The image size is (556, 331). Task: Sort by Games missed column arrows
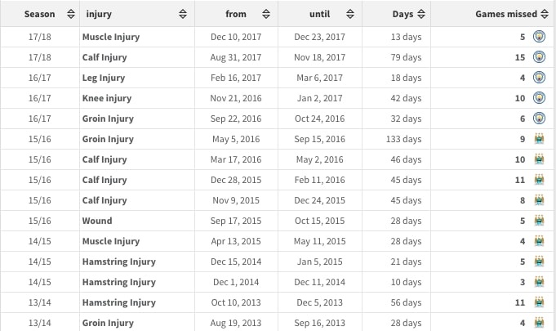click(x=543, y=14)
